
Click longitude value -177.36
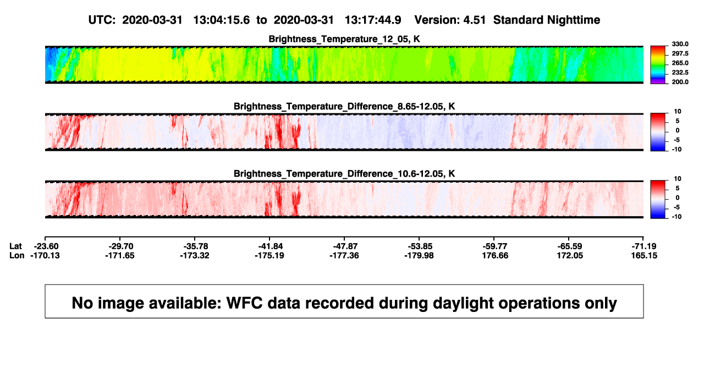345,255
